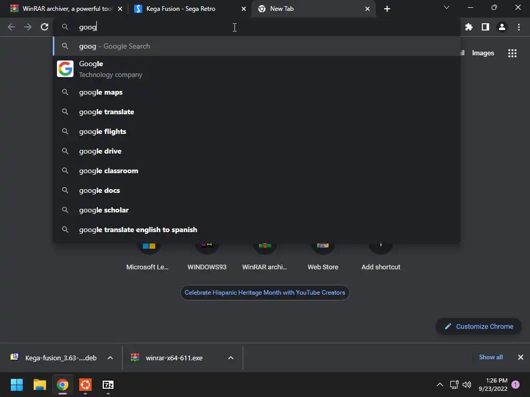The image size is (530, 397).
Task: Open the notification badge icon
Action: [516, 385]
